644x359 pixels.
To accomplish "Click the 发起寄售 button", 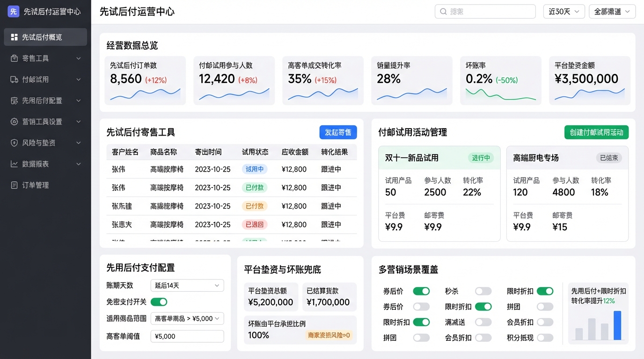I will click(338, 132).
